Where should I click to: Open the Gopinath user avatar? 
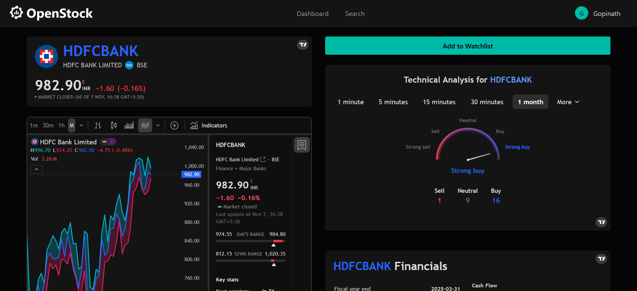[581, 13]
